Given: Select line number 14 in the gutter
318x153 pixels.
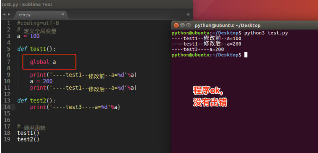Looking at the screenshot, I should click(x=7, y=107).
